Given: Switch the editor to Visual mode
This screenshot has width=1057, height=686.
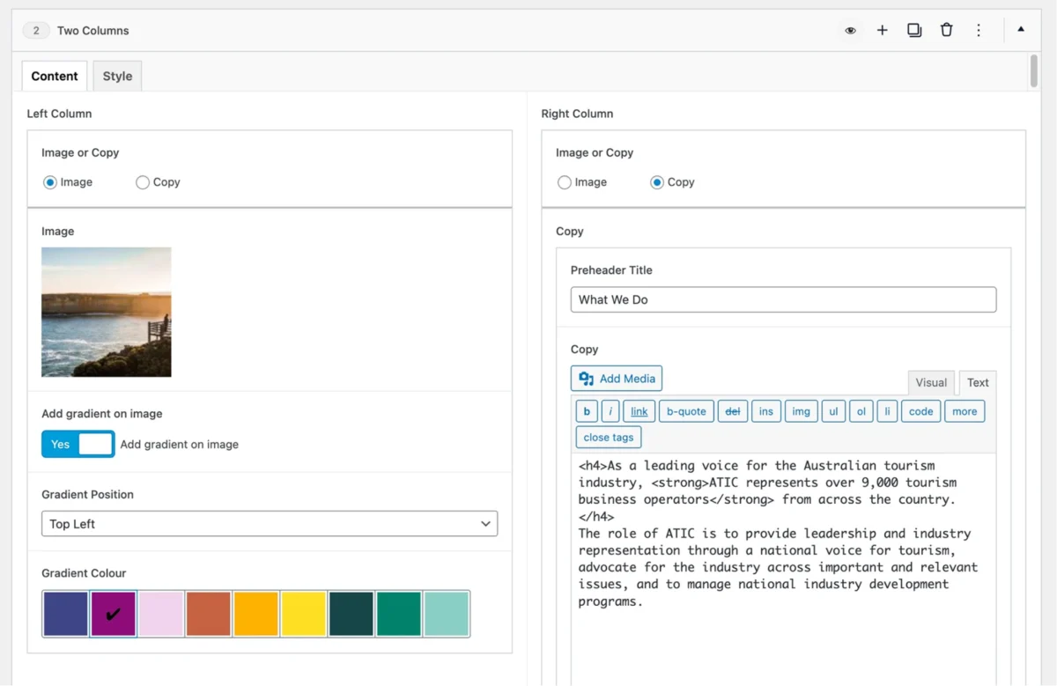Looking at the screenshot, I should coord(931,382).
